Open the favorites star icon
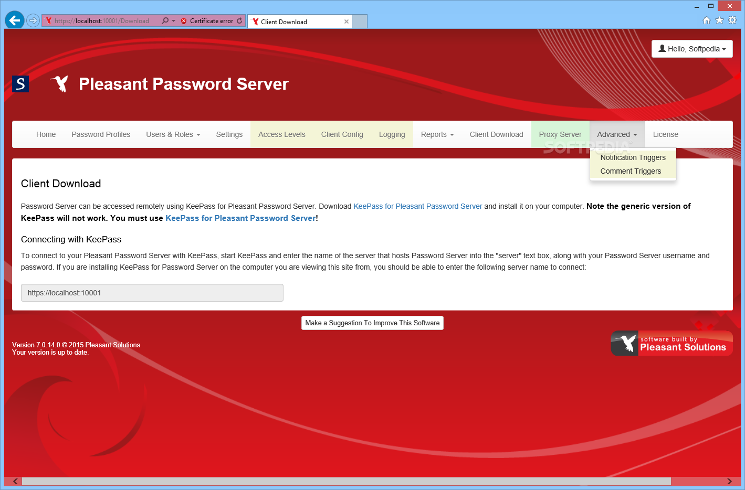This screenshot has width=745, height=490. point(719,20)
